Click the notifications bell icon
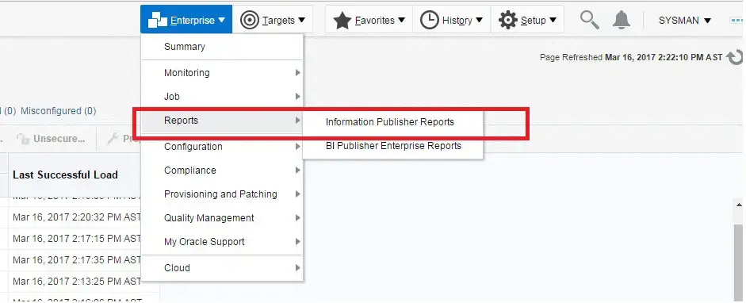The width and height of the screenshot is (746, 303). 621,20
